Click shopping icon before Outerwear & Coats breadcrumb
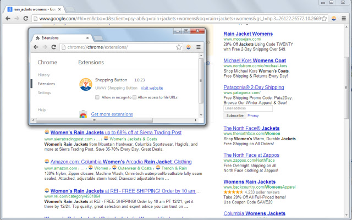This screenshot has height=220, width=352. pyautogui.click(x=114, y=167)
